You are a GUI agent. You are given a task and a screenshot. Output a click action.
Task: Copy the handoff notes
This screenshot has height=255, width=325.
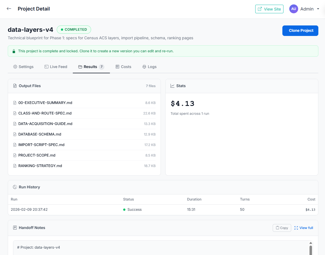tap(282, 228)
